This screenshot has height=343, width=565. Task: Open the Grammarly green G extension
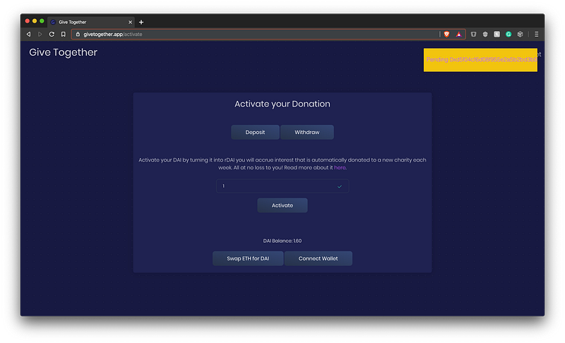509,34
